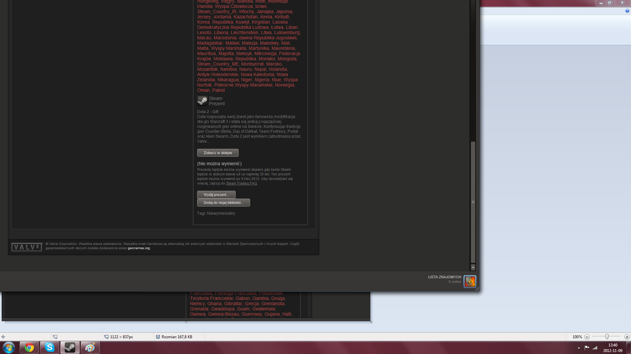The height and width of the screenshot is (354, 631).
Task: Click the Action Center flag tray icon
Action: (x=587, y=348)
